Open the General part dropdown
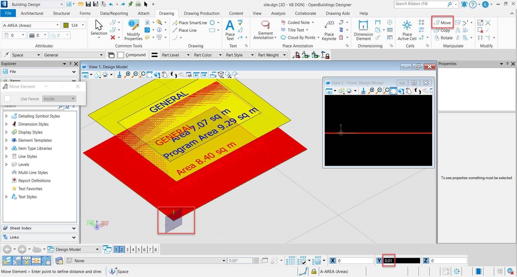This screenshot has height=277, width=517. point(74,55)
